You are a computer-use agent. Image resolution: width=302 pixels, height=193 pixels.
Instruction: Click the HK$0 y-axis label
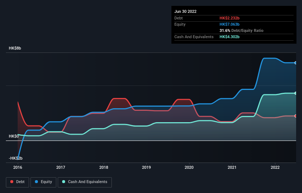(x=14, y=136)
